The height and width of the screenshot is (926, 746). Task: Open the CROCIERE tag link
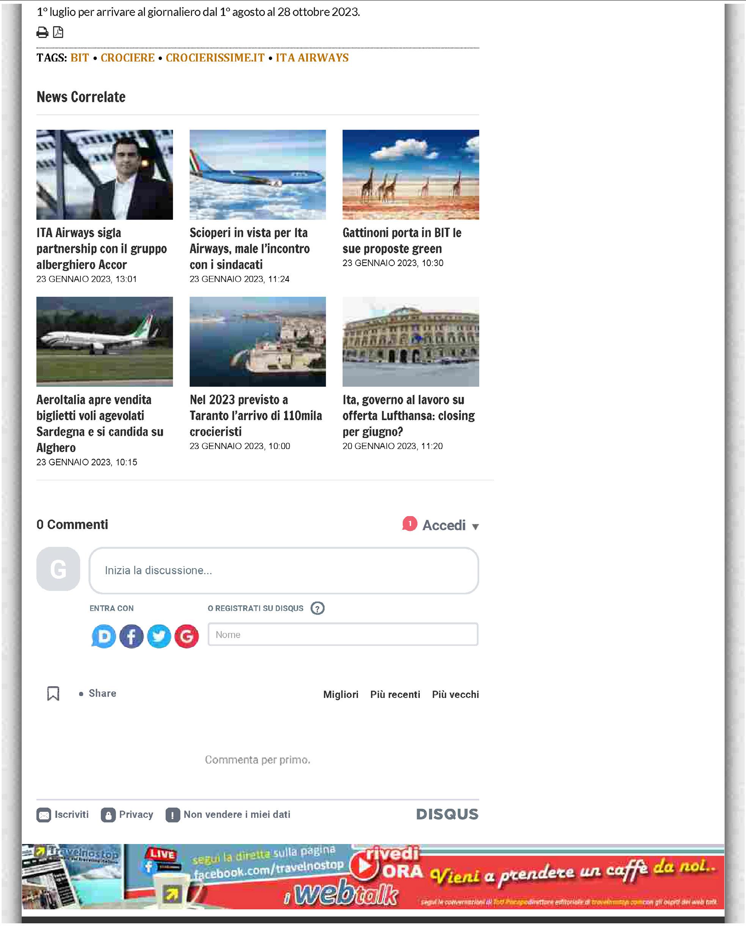tap(128, 58)
